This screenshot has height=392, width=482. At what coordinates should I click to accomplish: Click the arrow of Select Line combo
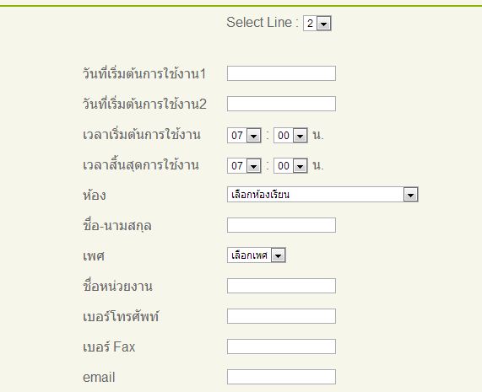(x=323, y=24)
